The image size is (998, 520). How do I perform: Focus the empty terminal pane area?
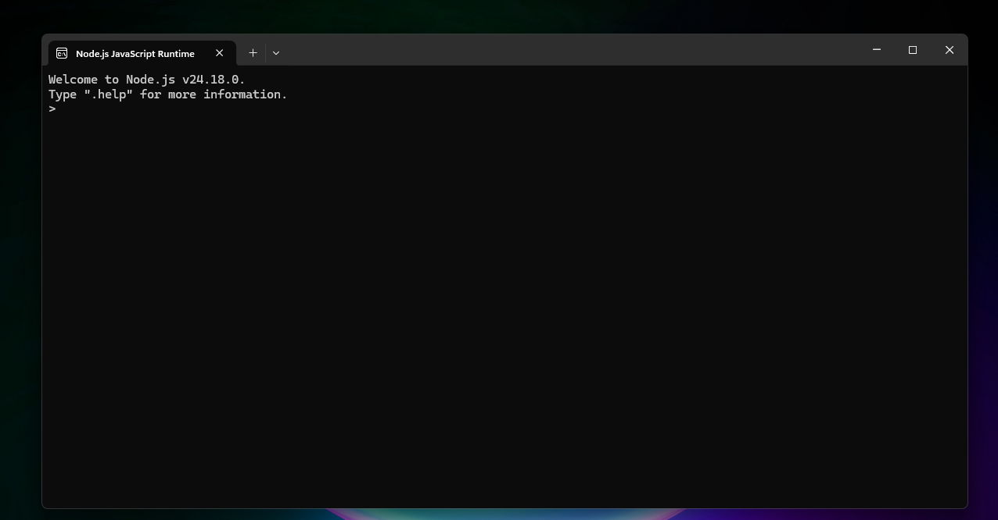(504, 312)
